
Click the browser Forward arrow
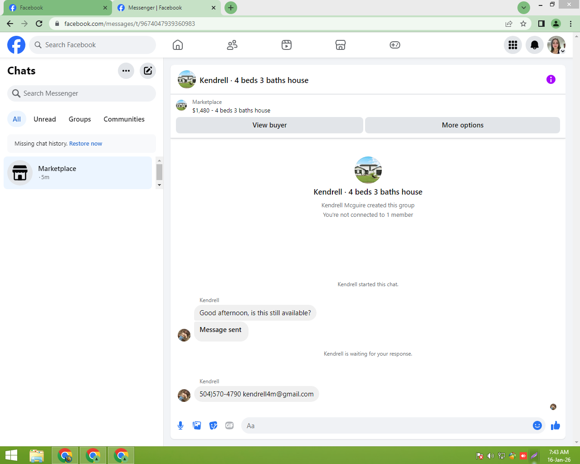tap(24, 24)
